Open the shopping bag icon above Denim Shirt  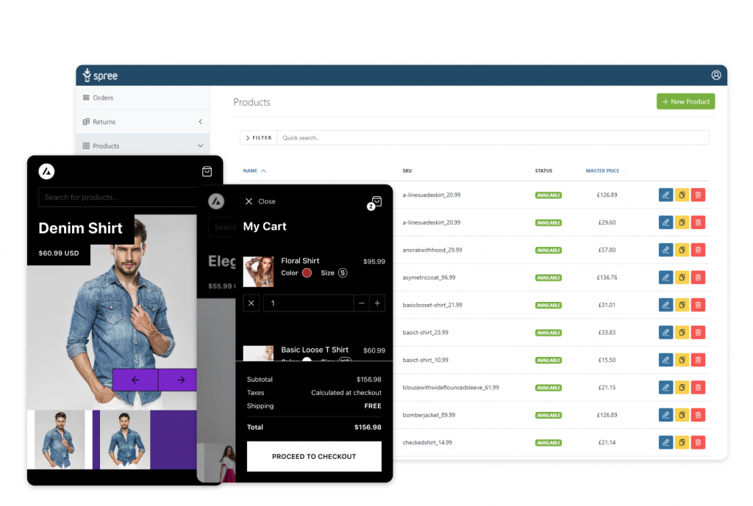[207, 171]
